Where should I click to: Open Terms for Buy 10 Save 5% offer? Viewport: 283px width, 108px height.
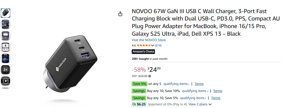pyautogui.click(x=216, y=98)
